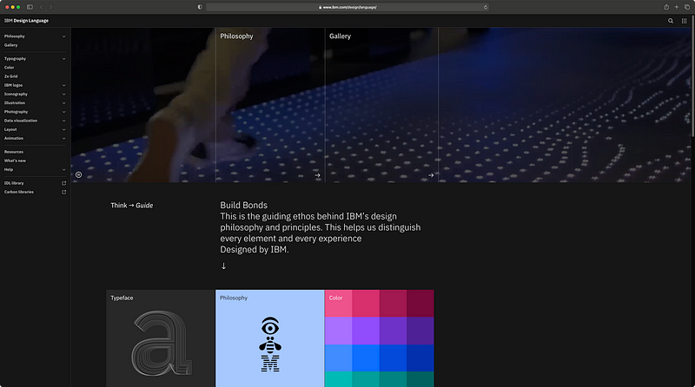Expand the Philosophy sidebar section chevron
The image size is (695, 387).
click(63, 36)
